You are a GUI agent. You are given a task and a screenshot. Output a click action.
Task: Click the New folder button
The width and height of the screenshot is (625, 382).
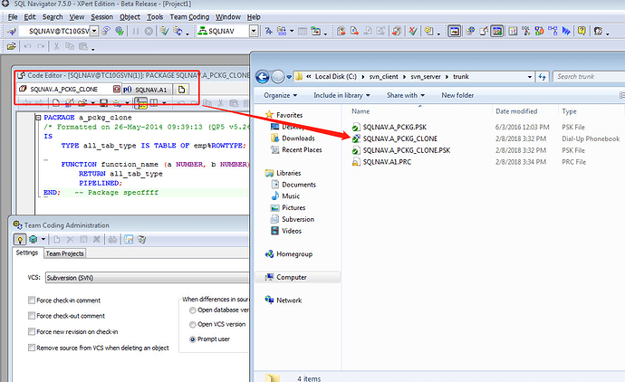(457, 96)
